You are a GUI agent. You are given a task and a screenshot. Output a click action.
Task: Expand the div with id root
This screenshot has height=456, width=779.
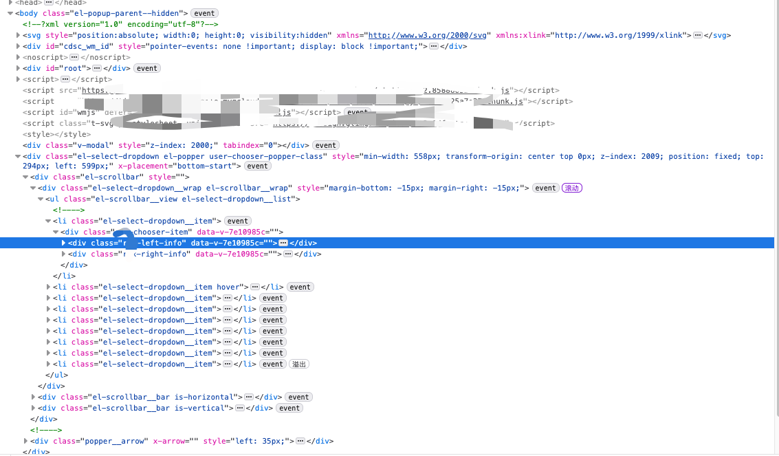19,68
